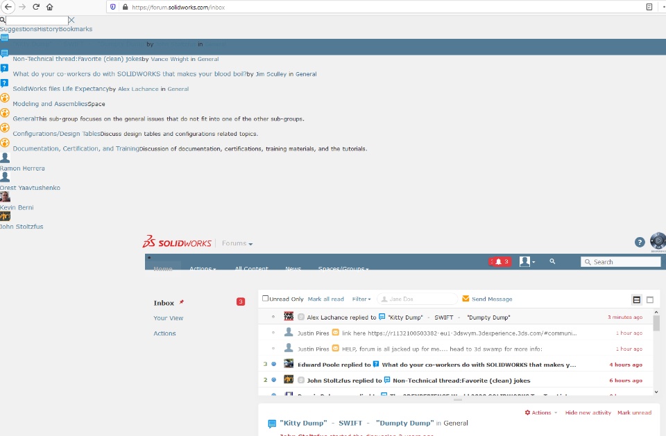
Task: Open All Content in nav bar
Action: [x=251, y=268]
